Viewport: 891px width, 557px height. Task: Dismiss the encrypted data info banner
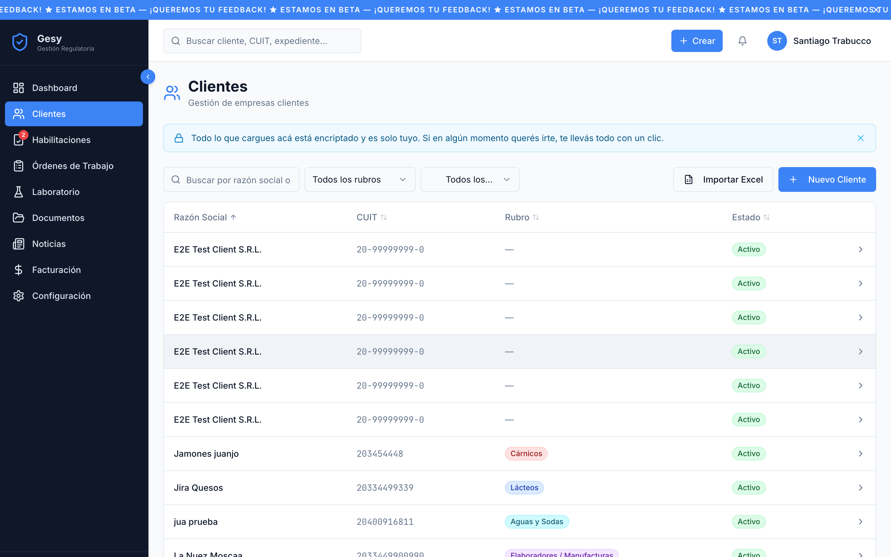coord(860,138)
